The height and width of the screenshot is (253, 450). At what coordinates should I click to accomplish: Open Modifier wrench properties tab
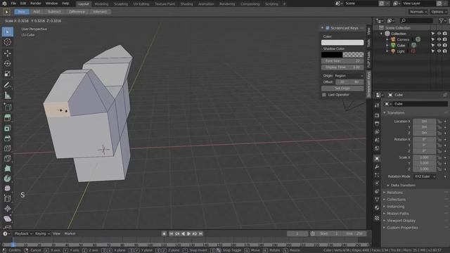[x=377, y=167]
